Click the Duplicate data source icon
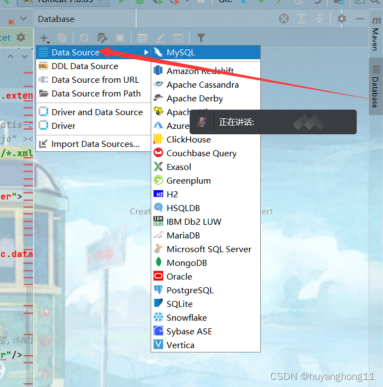Viewport: 383px width, 387px height. pyautogui.click(x=62, y=38)
